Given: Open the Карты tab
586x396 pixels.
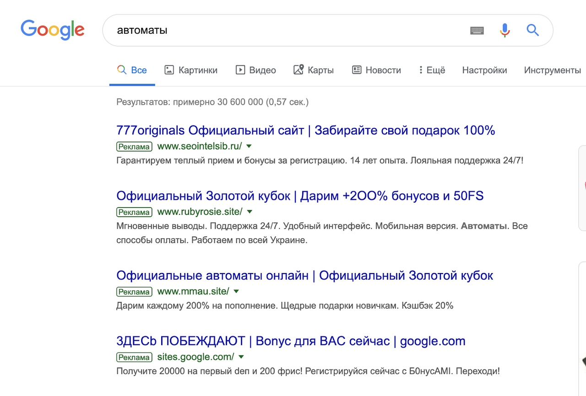Looking at the screenshot, I should [314, 70].
